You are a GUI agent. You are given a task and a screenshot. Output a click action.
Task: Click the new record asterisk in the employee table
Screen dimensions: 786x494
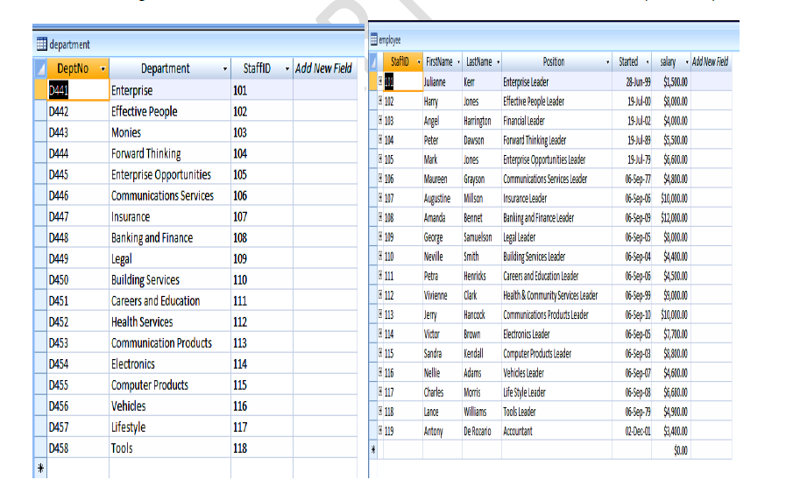(374, 450)
